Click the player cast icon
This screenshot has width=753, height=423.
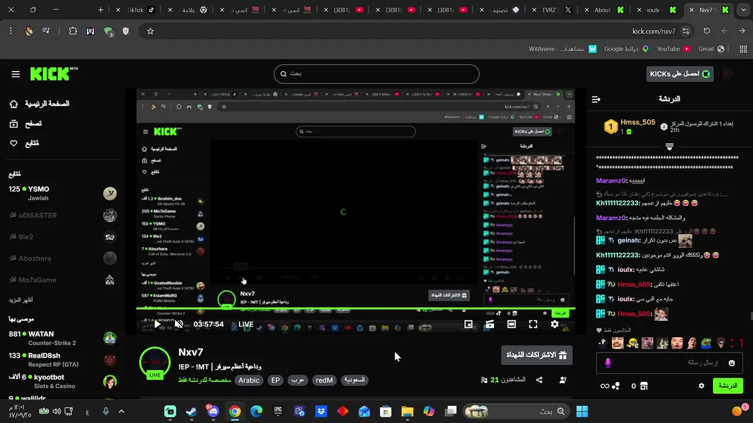(x=489, y=324)
